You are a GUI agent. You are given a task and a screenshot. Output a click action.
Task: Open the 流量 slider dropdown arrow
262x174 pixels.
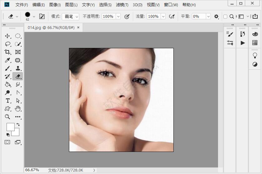tap(163, 16)
